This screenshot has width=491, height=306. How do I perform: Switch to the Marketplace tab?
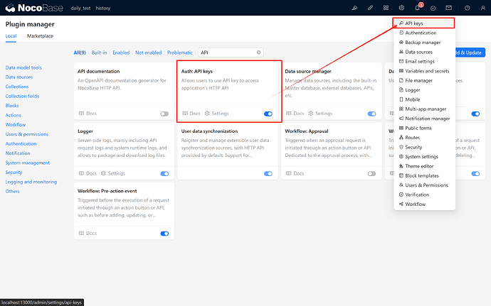tap(40, 36)
